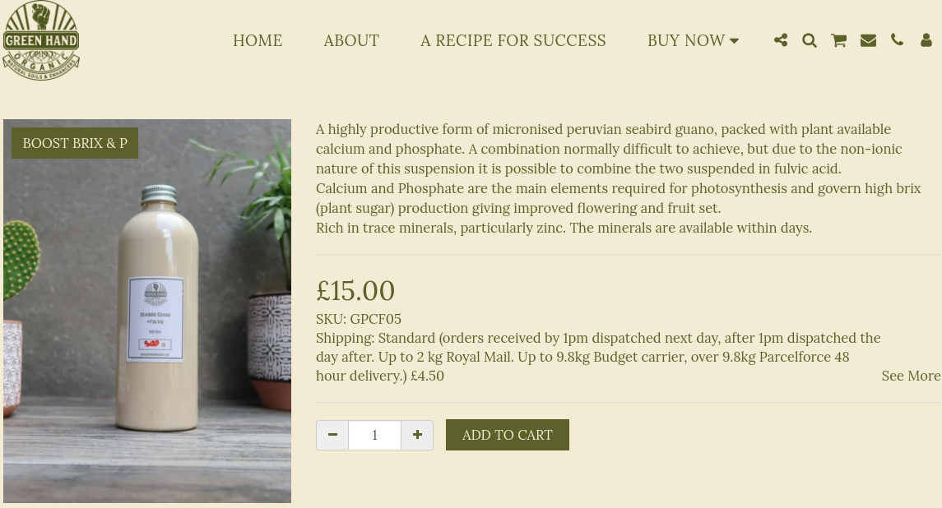Screen dimensions: 942x508
Task: Expand the BUY NOW dropdown menu
Action: tap(693, 40)
